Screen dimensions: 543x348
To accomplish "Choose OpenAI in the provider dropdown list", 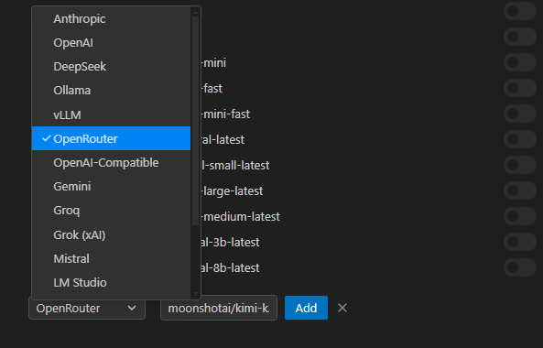I will point(111,43).
